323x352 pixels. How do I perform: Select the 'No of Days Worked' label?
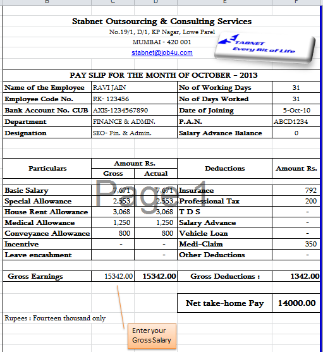click(x=214, y=99)
